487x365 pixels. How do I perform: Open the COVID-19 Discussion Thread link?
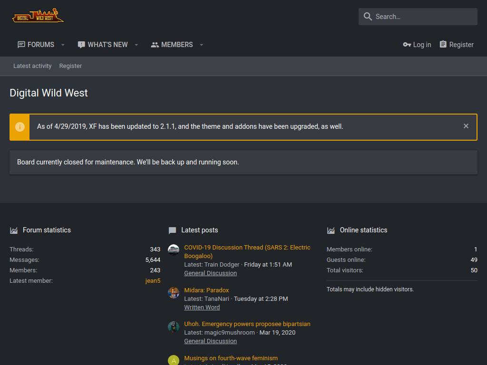click(247, 252)
